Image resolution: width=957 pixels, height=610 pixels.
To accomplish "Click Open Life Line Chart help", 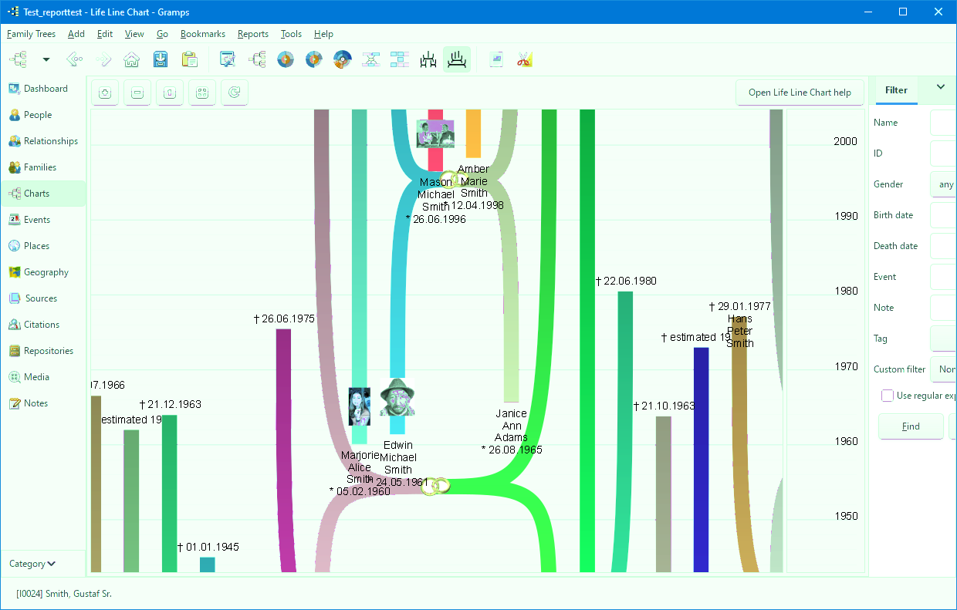I will click(800, 93).
